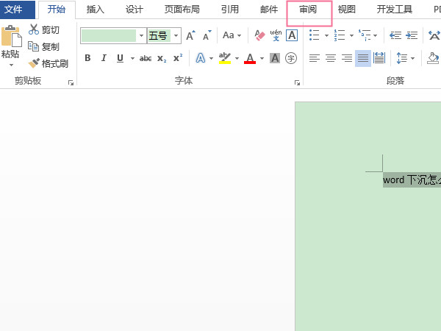Apply subscript formatting

[x=162, y=58]
